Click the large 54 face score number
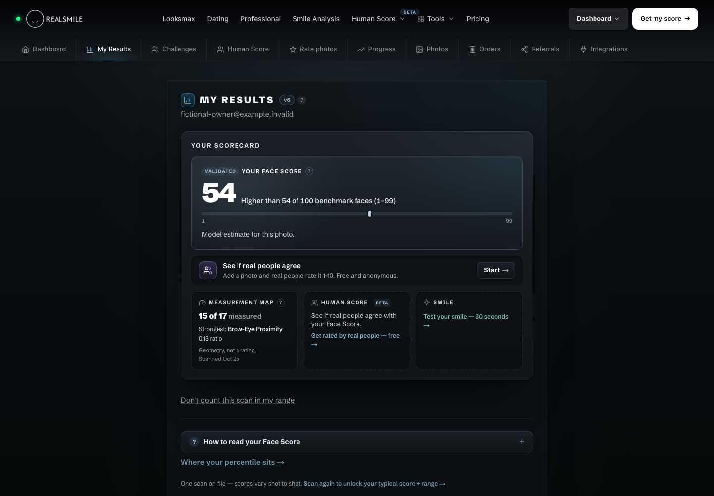This screenshot has width=714, height=496. click(219, 193)
